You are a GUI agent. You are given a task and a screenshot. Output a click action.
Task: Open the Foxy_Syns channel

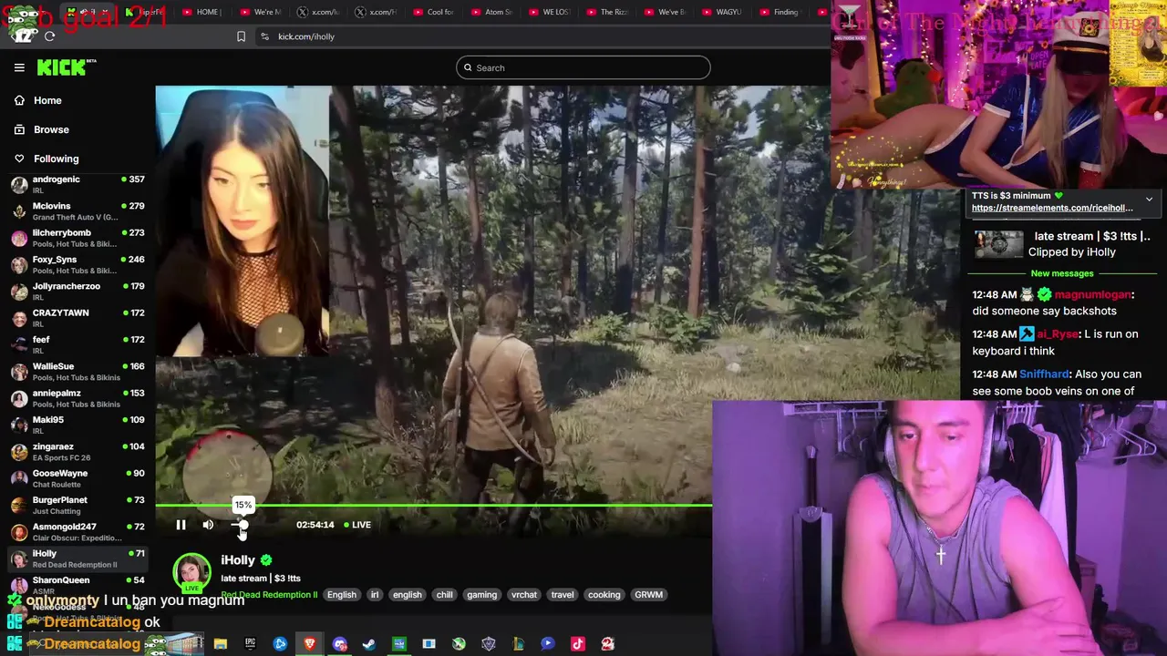pyautogui.click(x=77, y=264)
